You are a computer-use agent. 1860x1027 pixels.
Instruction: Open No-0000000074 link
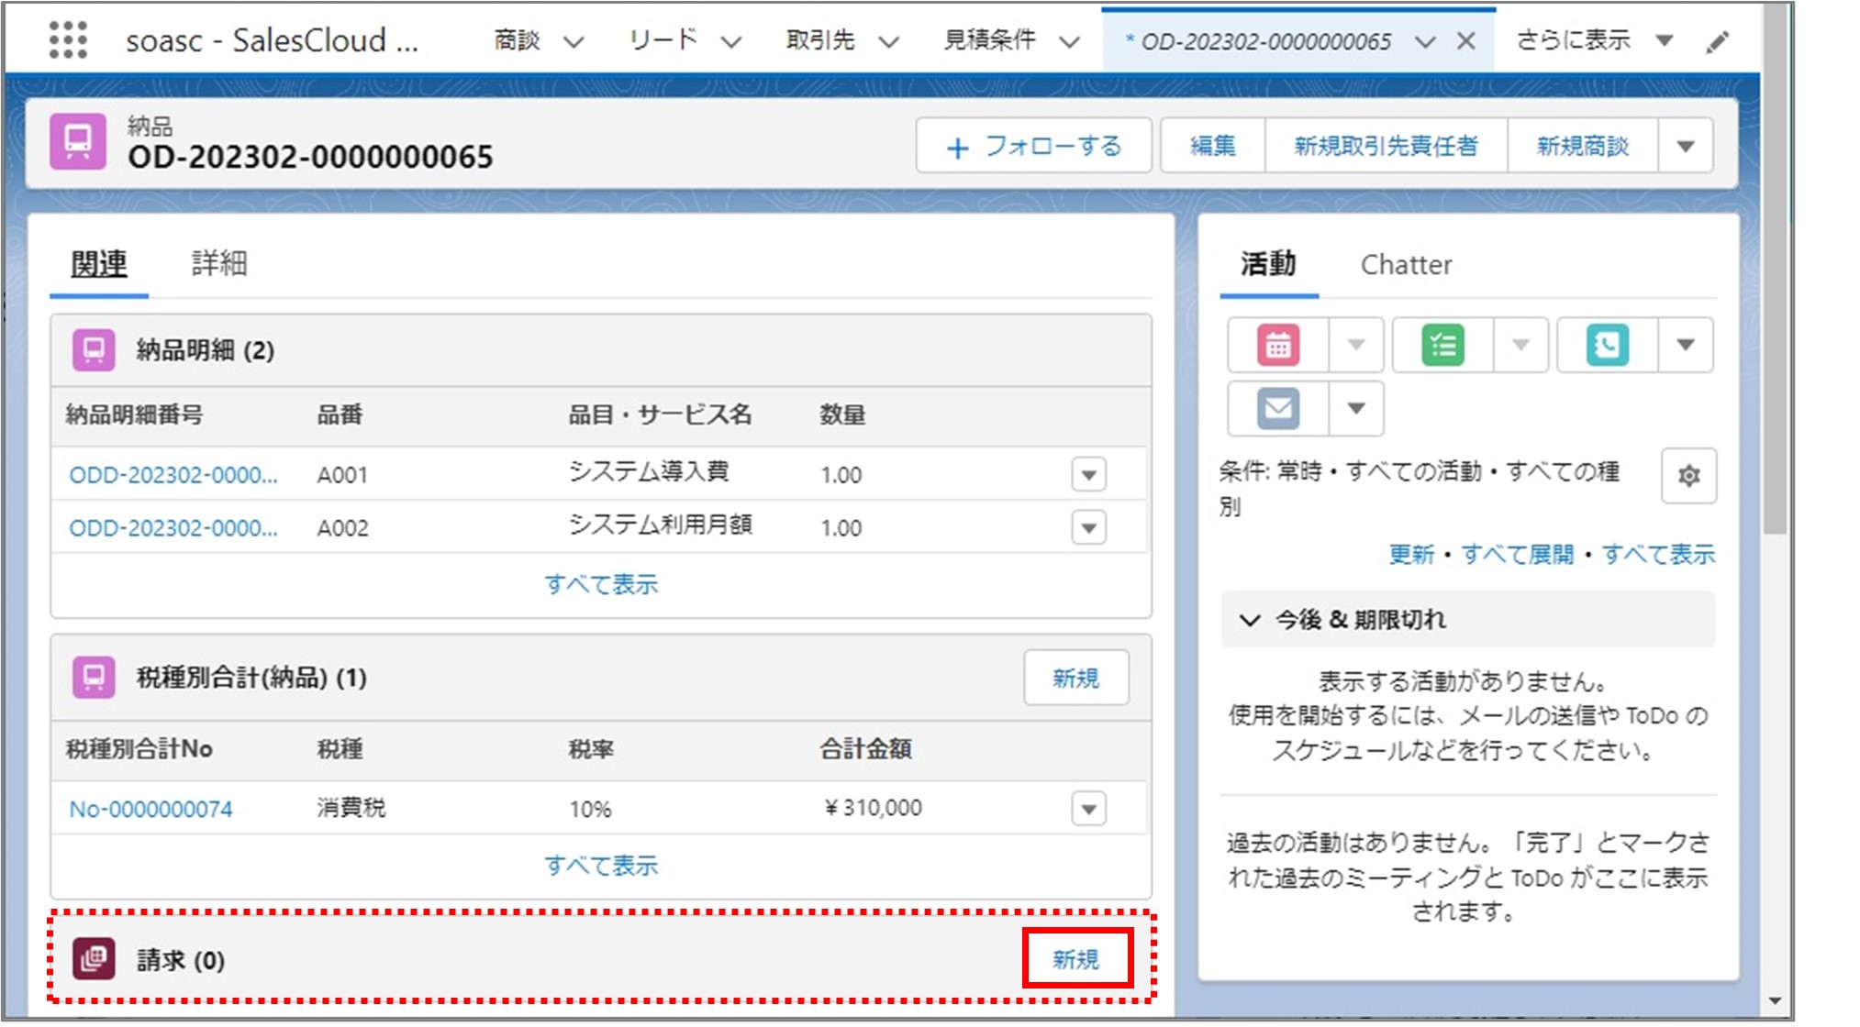(151, 809)
